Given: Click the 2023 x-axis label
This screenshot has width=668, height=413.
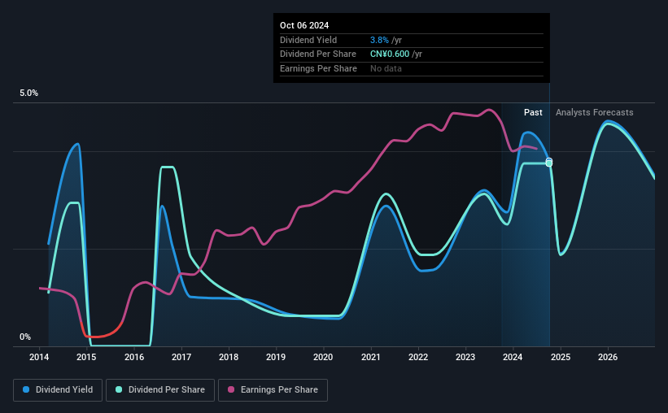Looking at the screenshot, I should pos(465,357).
